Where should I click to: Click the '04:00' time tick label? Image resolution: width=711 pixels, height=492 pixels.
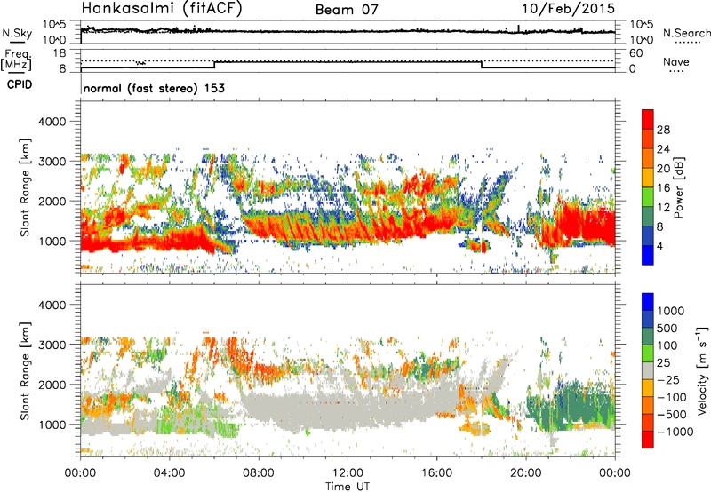point(170,473)
